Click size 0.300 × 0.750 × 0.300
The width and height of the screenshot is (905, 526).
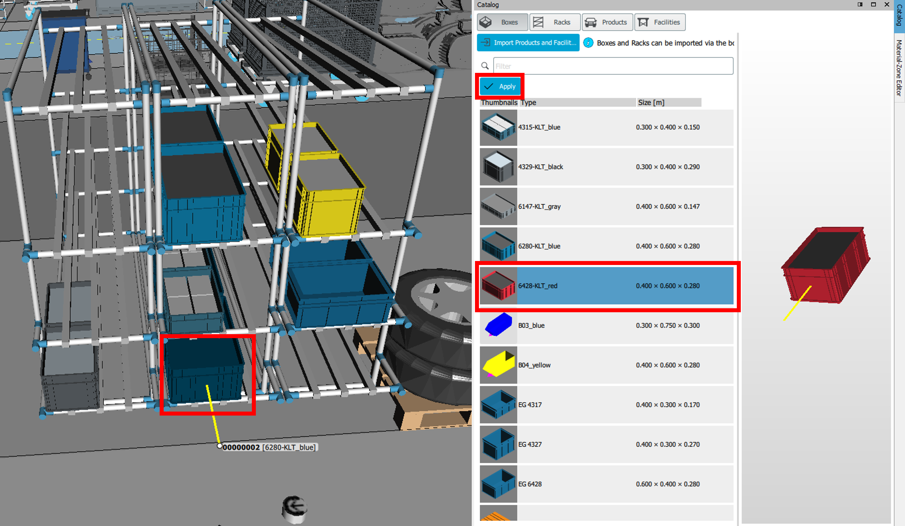pyautogui.click(x=668, y=326)
